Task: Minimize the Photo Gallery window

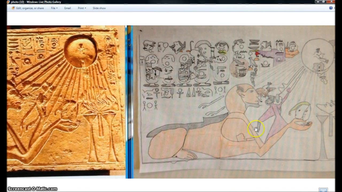Action: point(318,2)
